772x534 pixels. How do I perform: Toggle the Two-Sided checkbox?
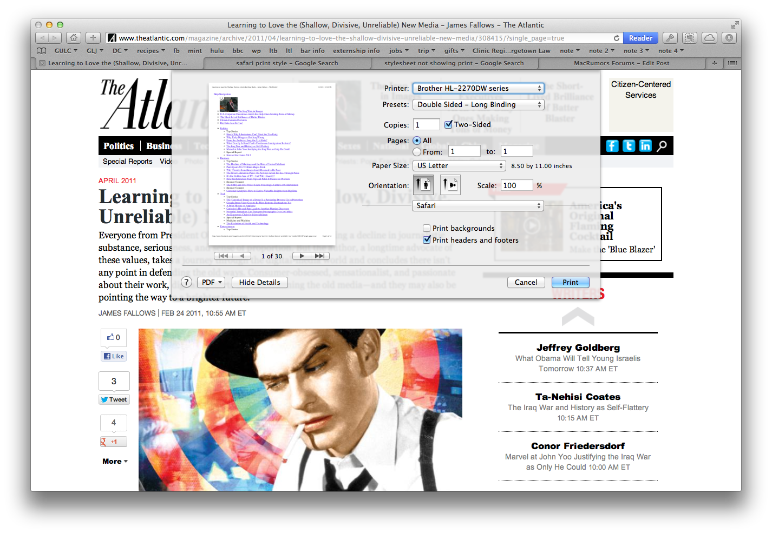tap(448, 124)
